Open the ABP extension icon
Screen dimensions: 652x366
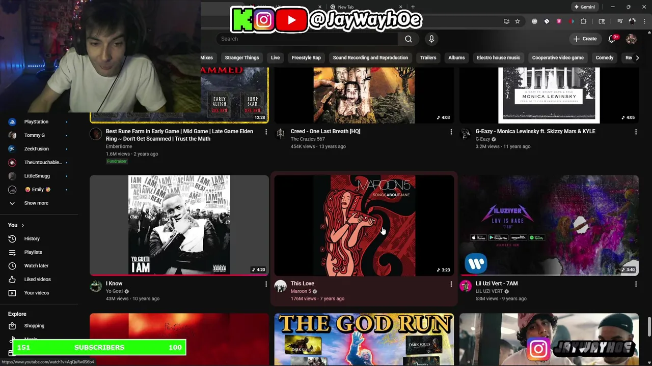tap(534, 21)
